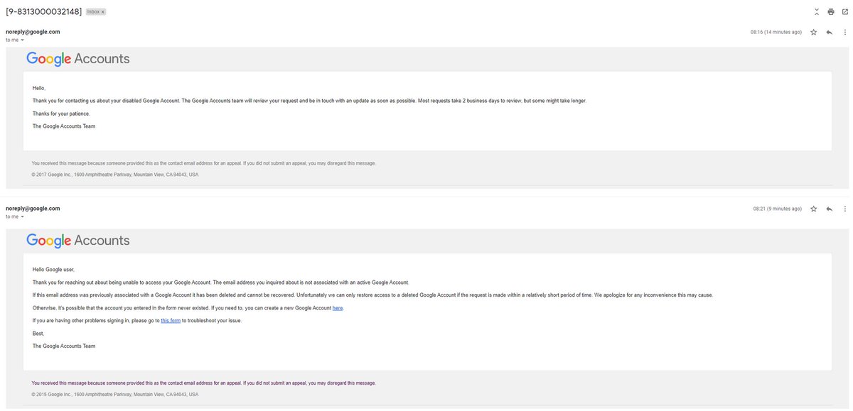Click the © 2015 Google Inc. footer address

[x=115, y=395]
